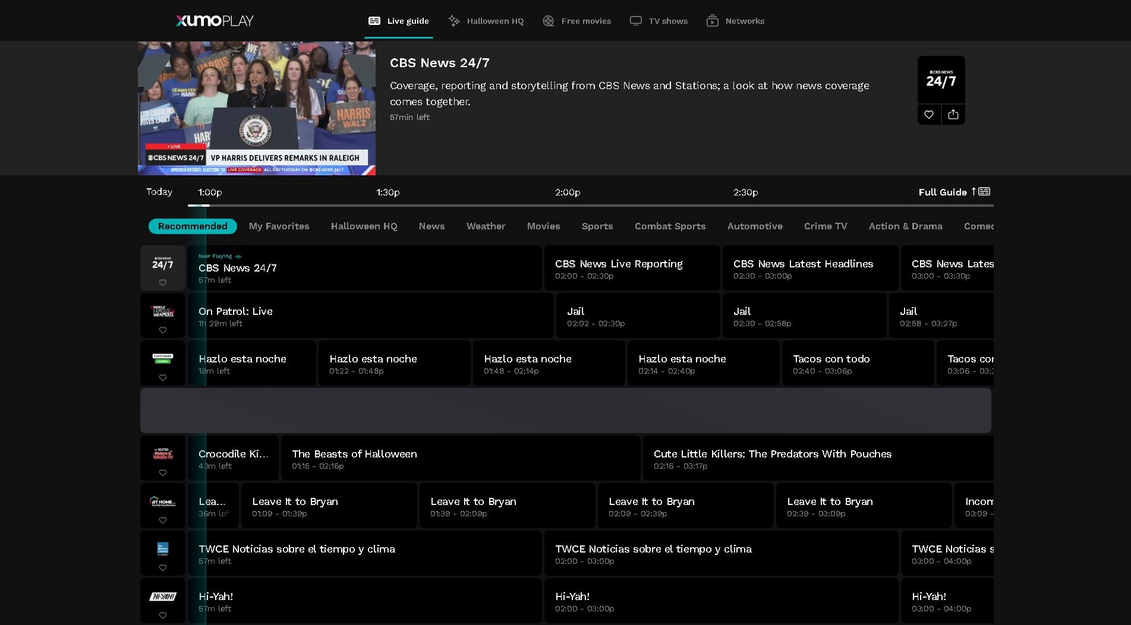
Task: Filter guide by Movies category
Action: [544, 226]
